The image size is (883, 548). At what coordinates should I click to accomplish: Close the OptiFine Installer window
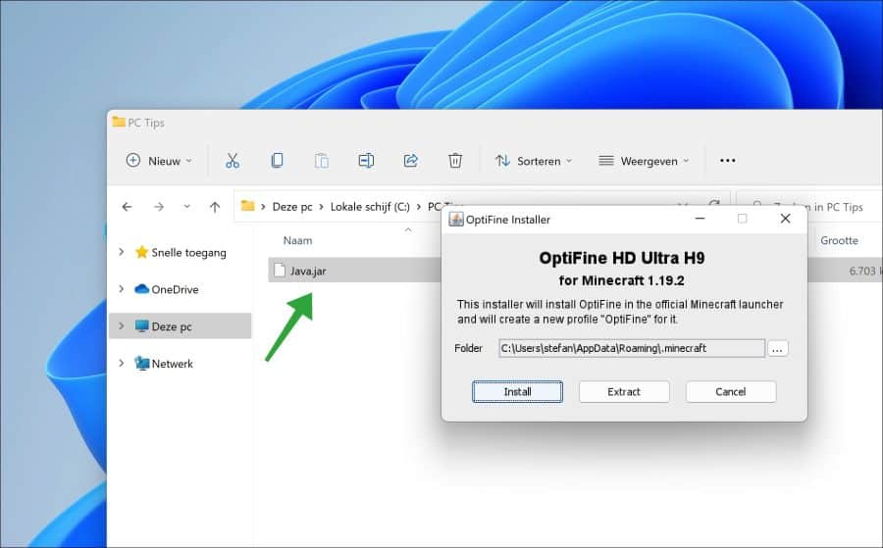pos(785,219)
